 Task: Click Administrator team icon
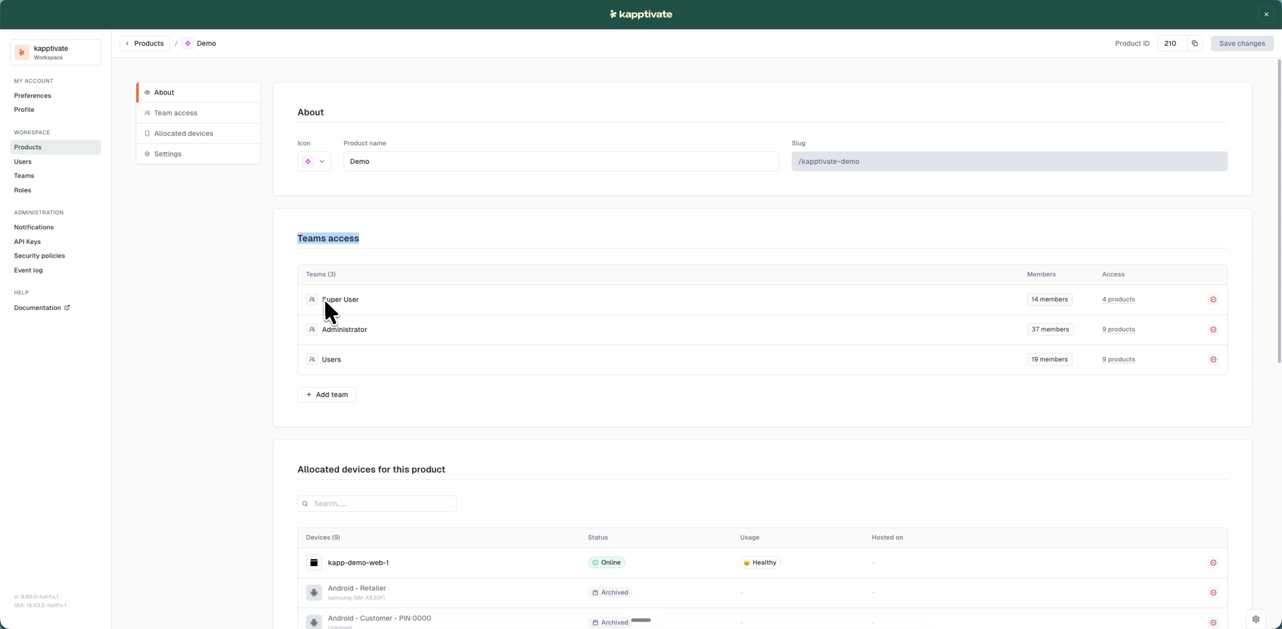point(312,329)
